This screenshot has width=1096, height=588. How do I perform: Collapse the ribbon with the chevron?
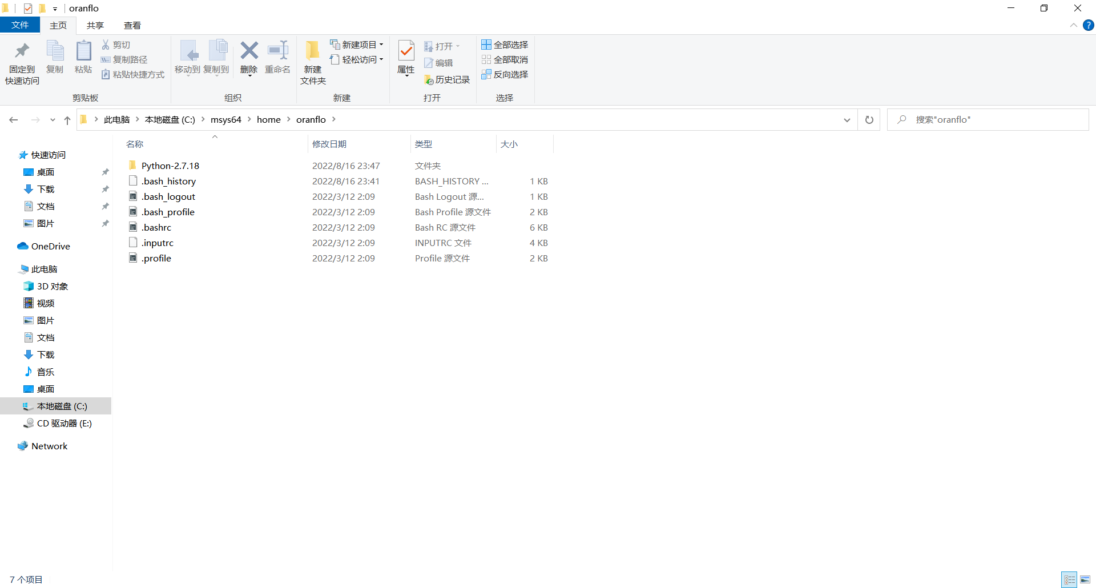(x=1073, y=25)
